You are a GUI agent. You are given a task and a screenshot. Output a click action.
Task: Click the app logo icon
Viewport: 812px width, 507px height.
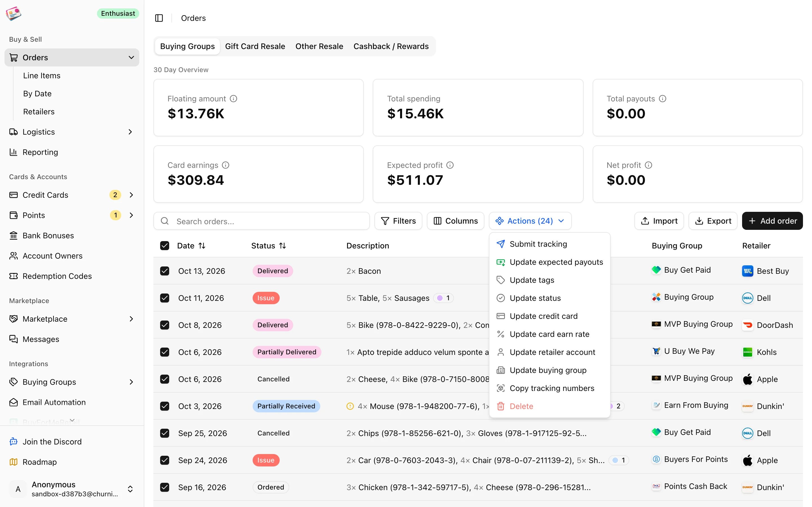(14, 14)
